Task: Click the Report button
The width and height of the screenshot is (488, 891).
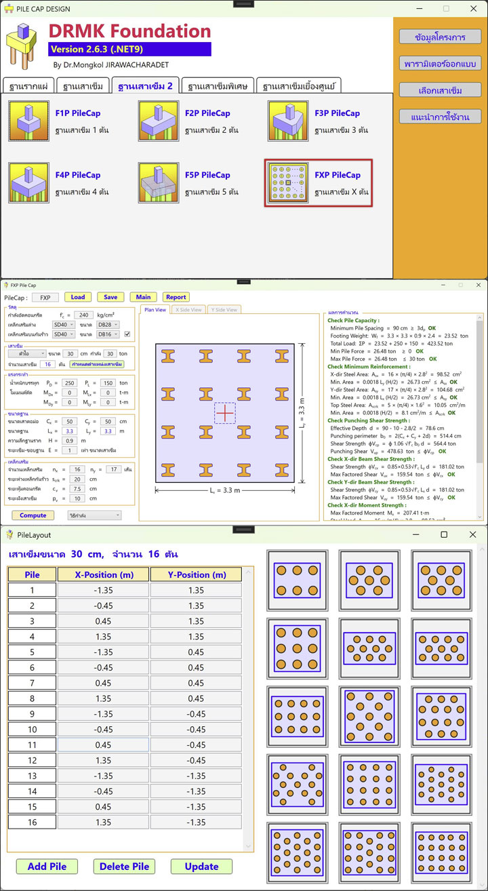Action: point(176,297)
